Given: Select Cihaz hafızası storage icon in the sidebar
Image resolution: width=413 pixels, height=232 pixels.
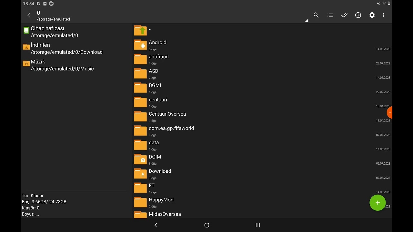Looking at the screenshot, I should tap(26, 31).
